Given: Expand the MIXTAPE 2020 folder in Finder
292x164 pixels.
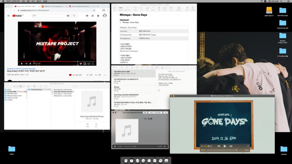Looking at the screenshot, I should tap(27, 94).
